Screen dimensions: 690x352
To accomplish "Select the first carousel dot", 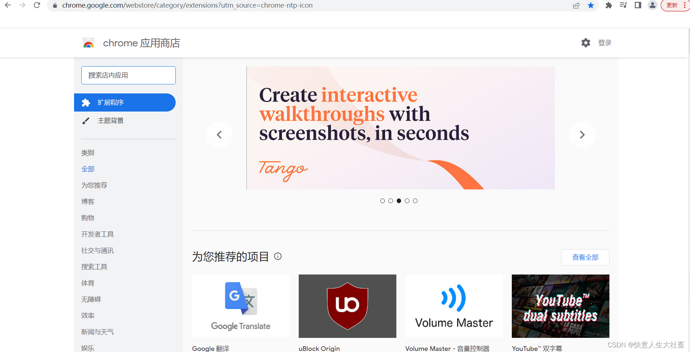I will (x=383, y=201).
